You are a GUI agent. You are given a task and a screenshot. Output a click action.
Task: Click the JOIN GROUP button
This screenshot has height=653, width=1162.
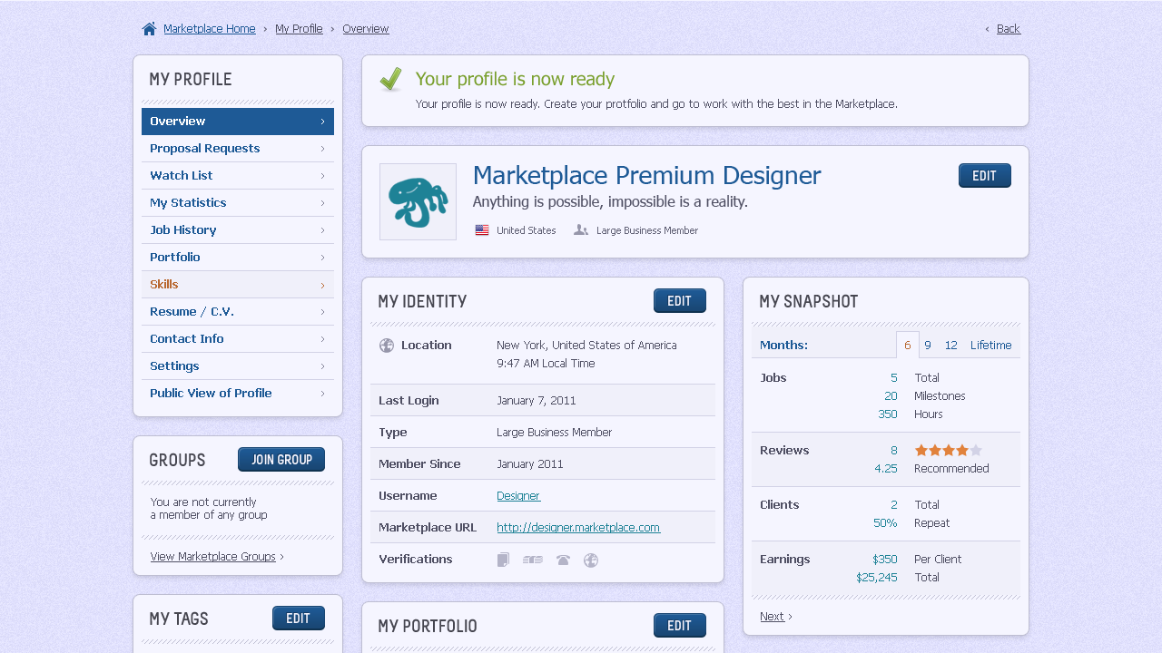click(281, 459)
